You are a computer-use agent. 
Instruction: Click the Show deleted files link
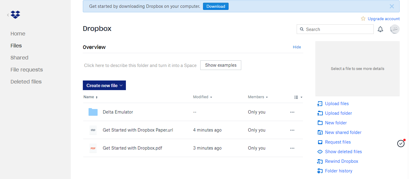[x=343, y=152]
